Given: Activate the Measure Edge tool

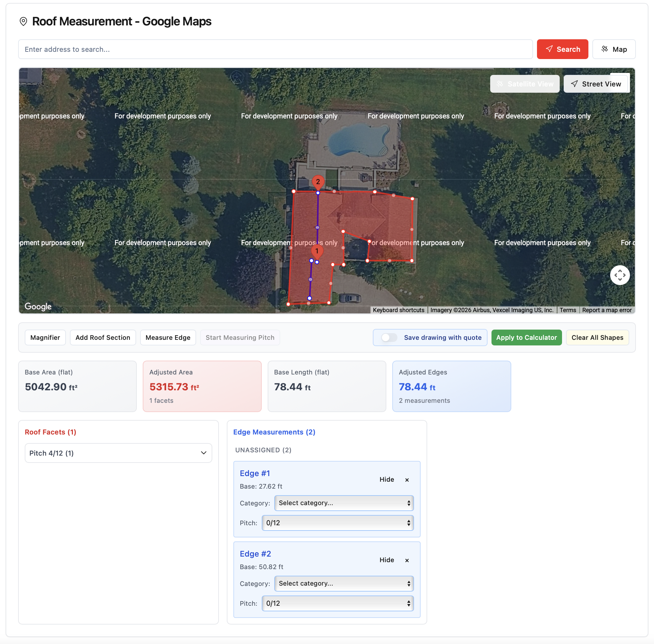Looking at the screenshot, I should [168, 338].
